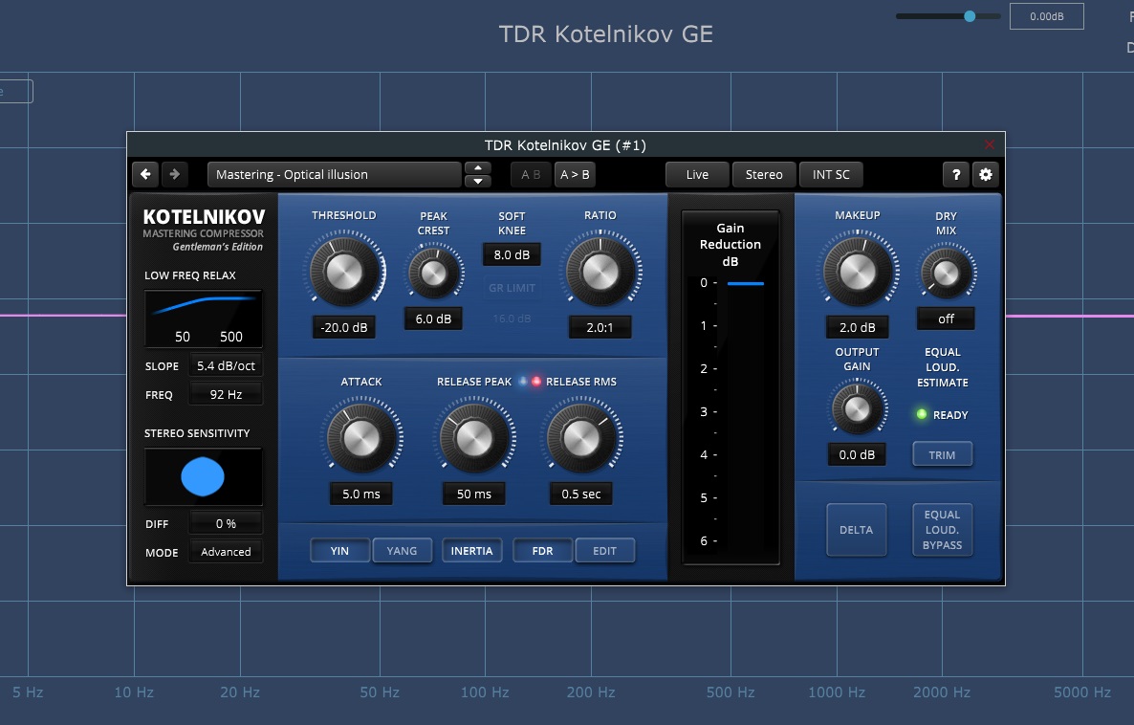Toggle the FDR button

point(542,551)
